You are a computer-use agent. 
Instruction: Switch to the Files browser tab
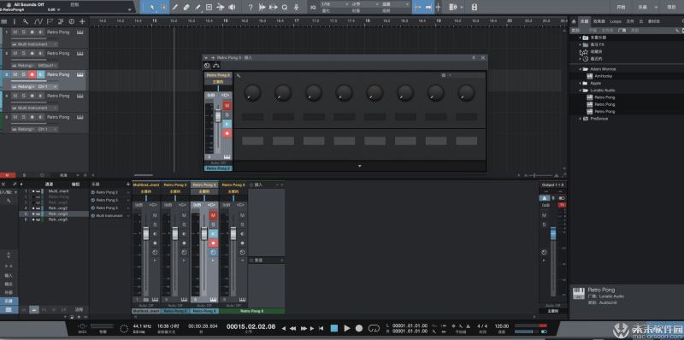pyautogui.click(x=630, y=21)
